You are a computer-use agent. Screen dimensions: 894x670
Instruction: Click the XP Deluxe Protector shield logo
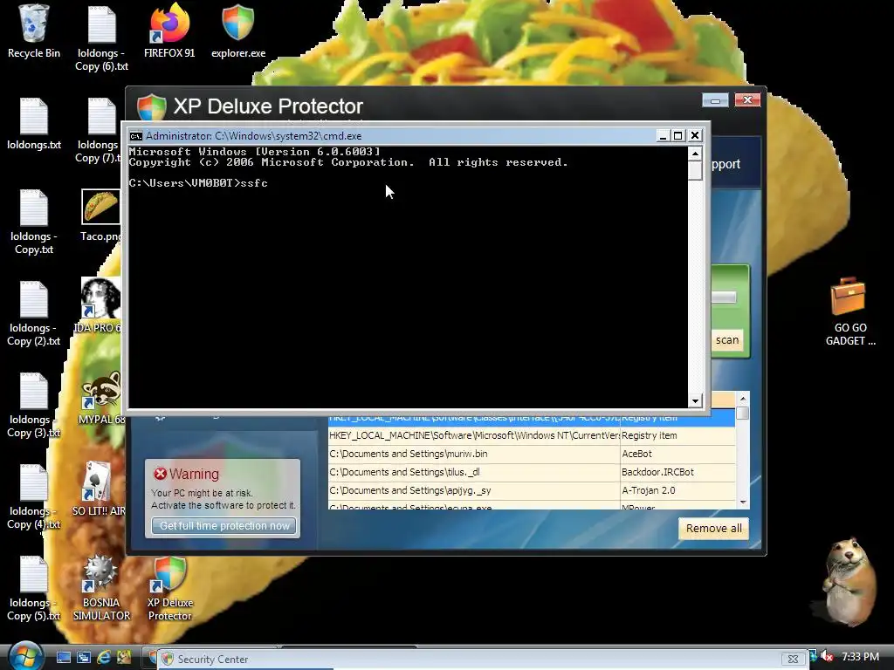coord(151,107)
